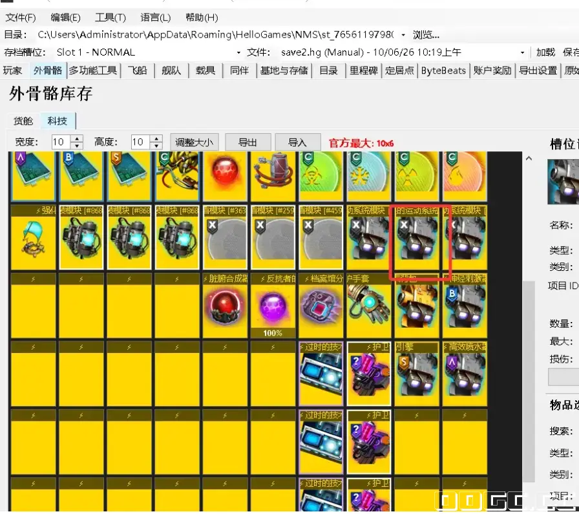Select the C-class radiation protection module
The width and height of the screenshot is (579, 514).
coord(417,176)
